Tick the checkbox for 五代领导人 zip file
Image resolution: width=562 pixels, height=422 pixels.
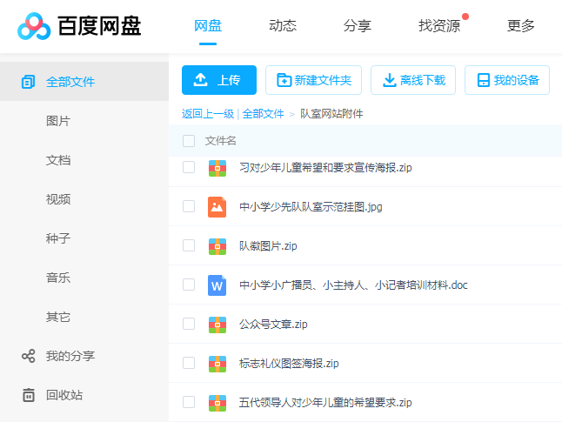(x=189, y=402)
